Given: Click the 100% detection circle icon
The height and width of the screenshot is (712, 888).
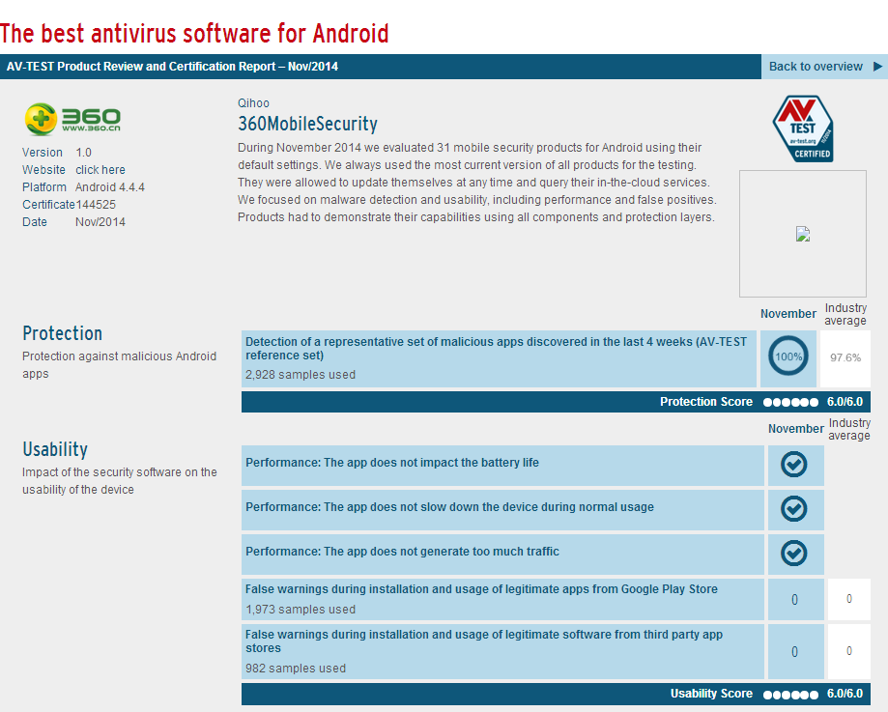Looking at the screenshot, I should pyautogui.click(x=788, y=356).
